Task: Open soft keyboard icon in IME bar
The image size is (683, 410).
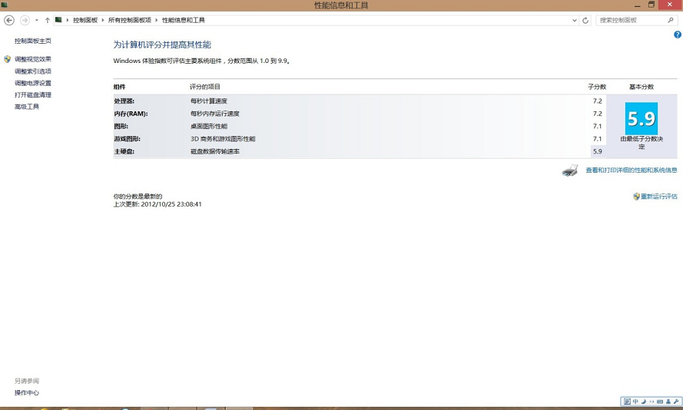Action: pos(660,402)
